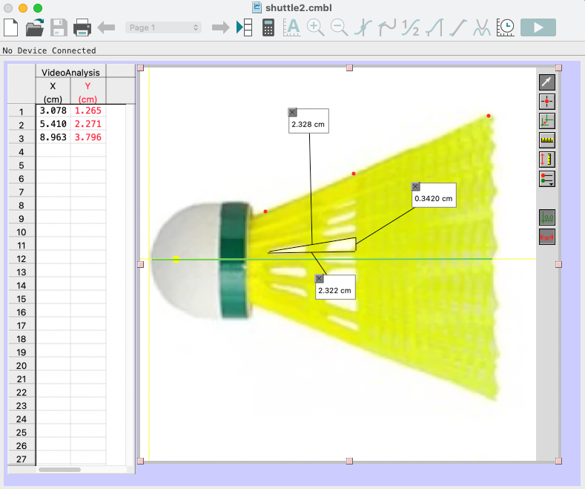
Task: Open the Set Active Point dropdown
Action: click(547, 179)
